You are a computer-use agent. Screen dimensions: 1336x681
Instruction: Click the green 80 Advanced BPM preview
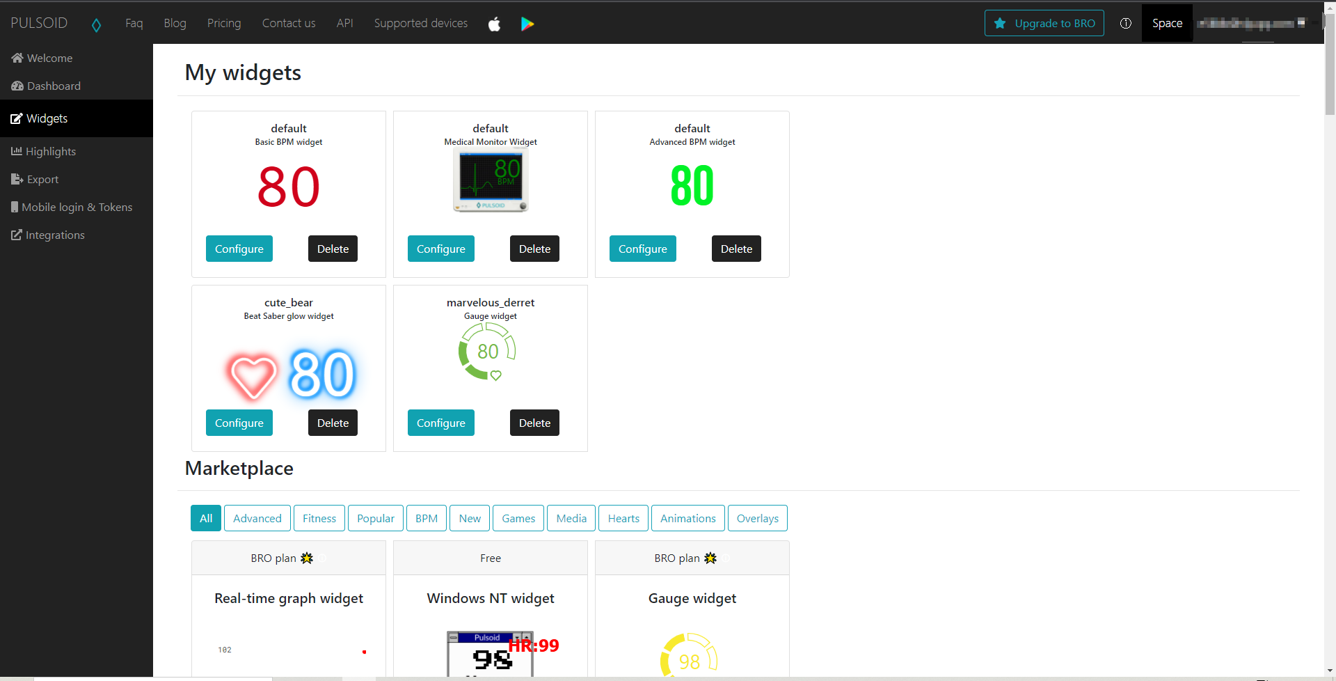pos(692,185)
